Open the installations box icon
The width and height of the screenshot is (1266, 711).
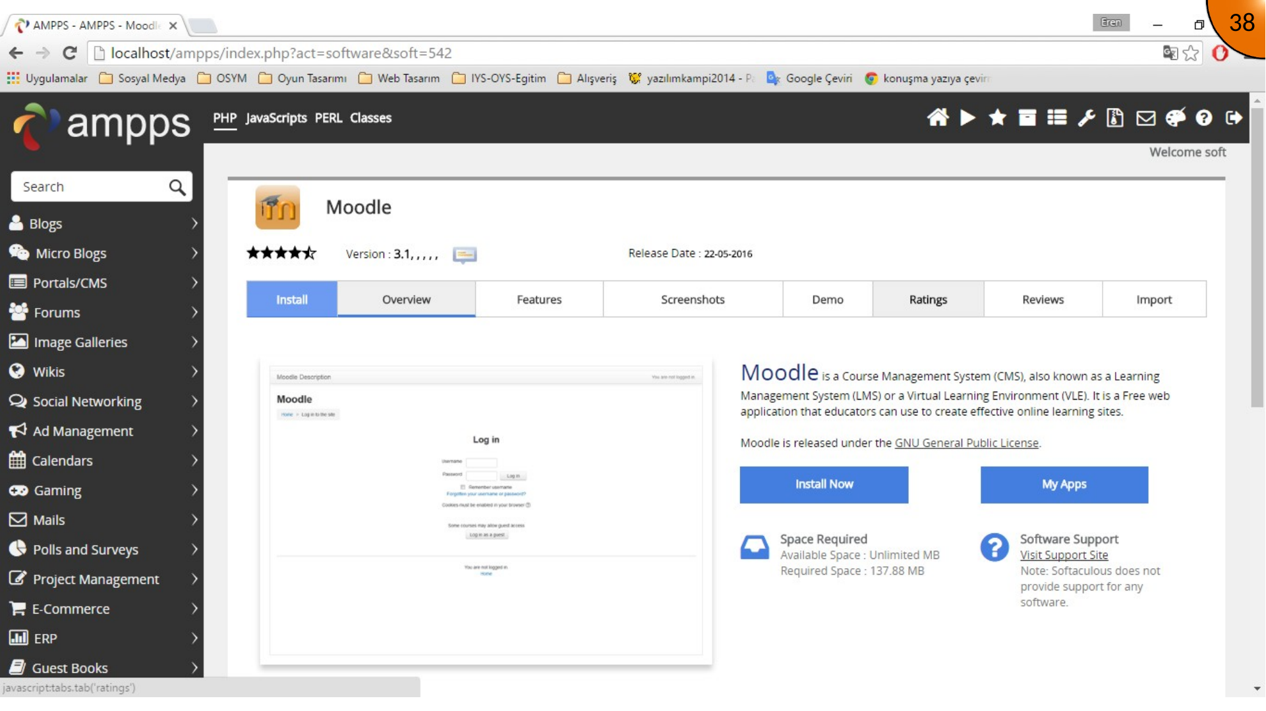[1027, 118]
